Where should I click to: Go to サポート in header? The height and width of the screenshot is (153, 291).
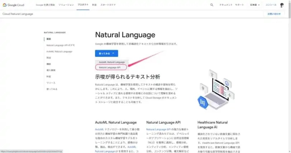click(239, 5)
